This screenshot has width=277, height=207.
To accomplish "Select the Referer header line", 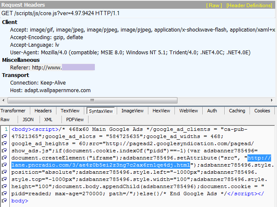I will click(52, 67).
